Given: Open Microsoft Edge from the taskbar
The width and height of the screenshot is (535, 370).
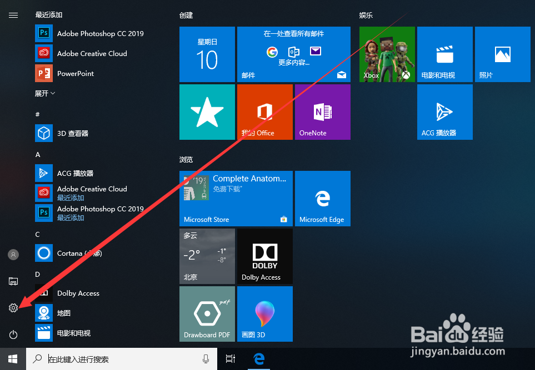Looking at the screenshot, I should click(x=259, y=359).
